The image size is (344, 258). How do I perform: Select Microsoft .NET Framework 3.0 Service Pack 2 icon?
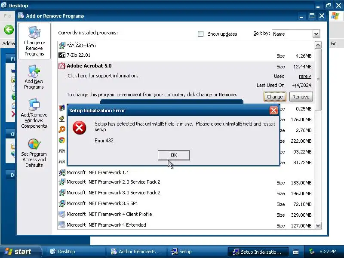point(62,193)
